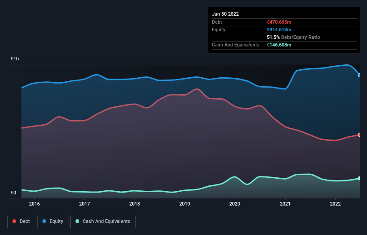Click the 2021 axis label
The height and width of the screenshot is (235, 367).
[x=285, y=204]
